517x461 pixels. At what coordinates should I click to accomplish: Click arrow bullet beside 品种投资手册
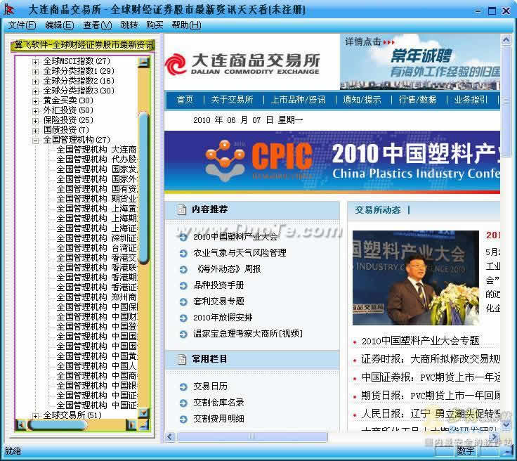tap(183, 285)
